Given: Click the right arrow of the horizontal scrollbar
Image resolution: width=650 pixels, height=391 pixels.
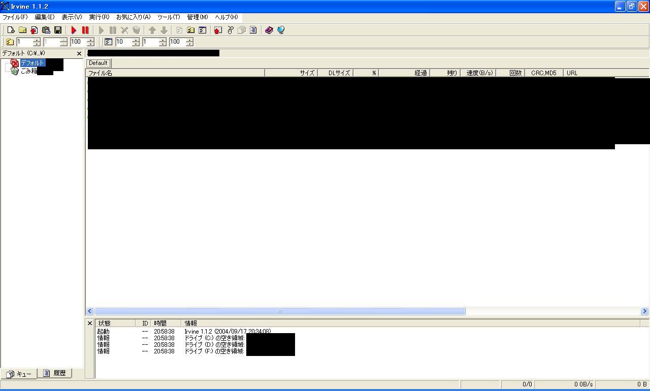Looking at the screenshot, I should [645, 311].
